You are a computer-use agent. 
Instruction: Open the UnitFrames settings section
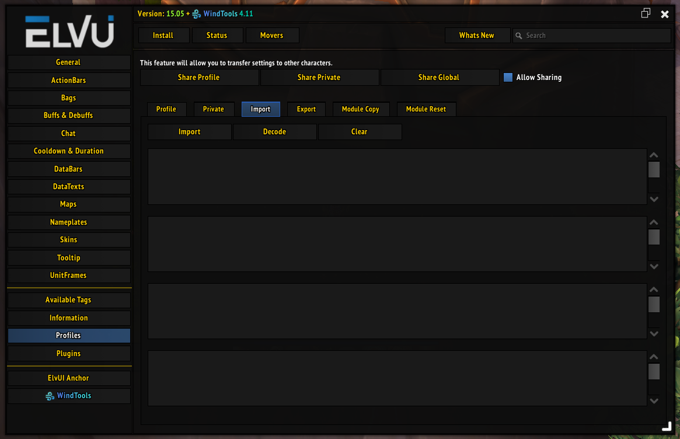[x=68, y=275]
